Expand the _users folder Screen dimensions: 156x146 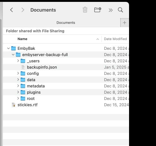coord(18,61)
